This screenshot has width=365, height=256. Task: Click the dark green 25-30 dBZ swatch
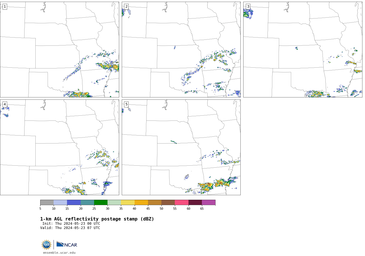[101, 203]
